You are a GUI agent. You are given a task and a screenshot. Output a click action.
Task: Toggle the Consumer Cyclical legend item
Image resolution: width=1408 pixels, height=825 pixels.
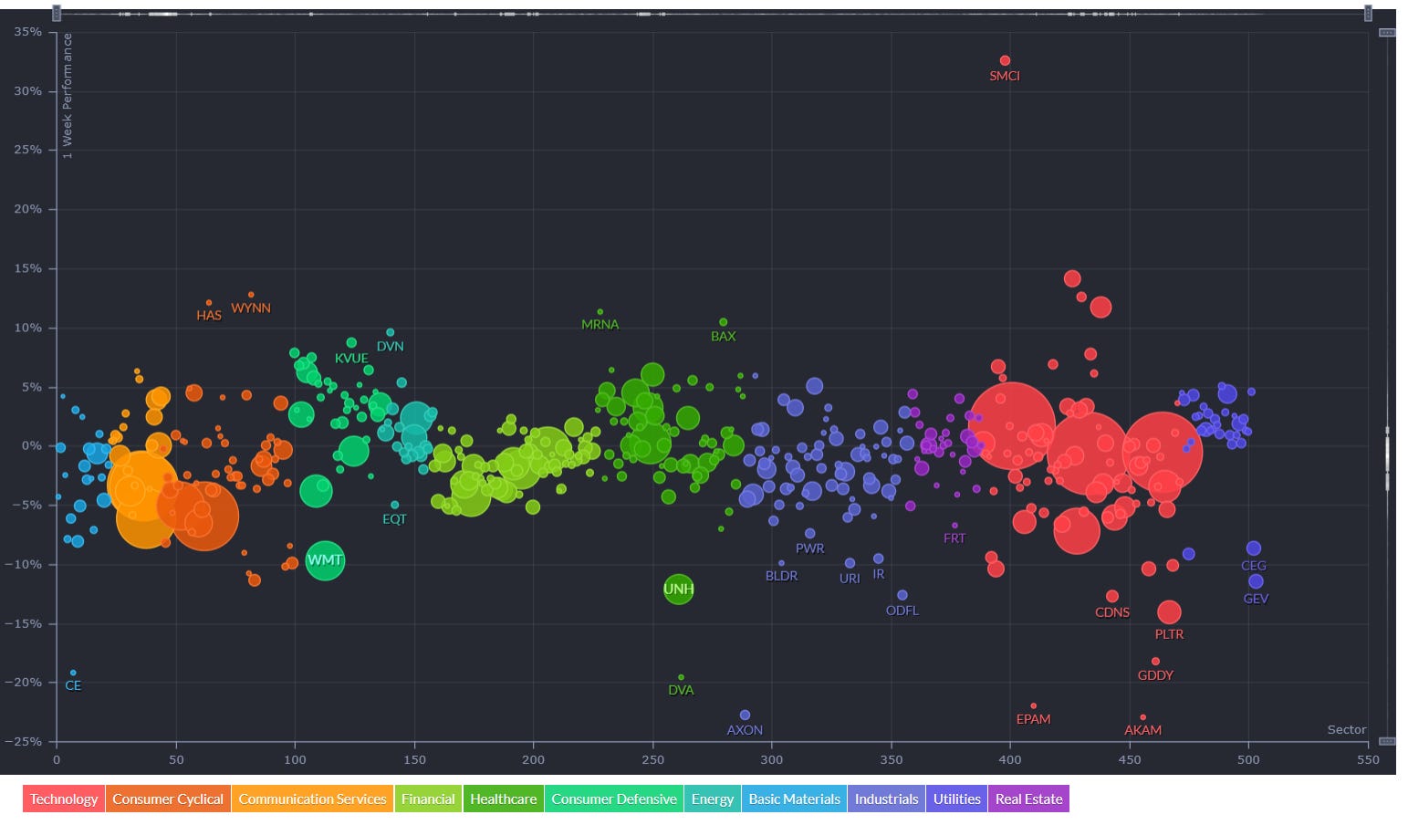click(x=168, y=799)
